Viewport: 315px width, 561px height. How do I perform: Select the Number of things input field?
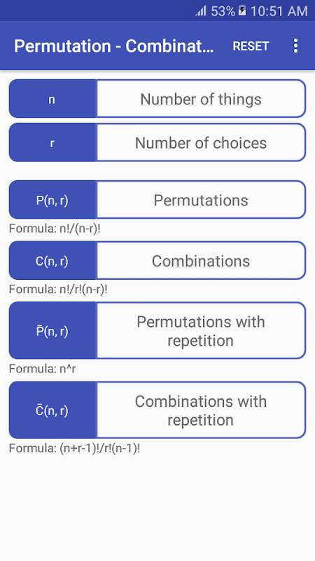tap(201, 99)
